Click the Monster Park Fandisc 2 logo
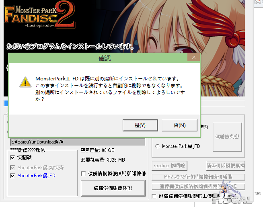The width and height of the screenshot is (263, 207). 40,15
